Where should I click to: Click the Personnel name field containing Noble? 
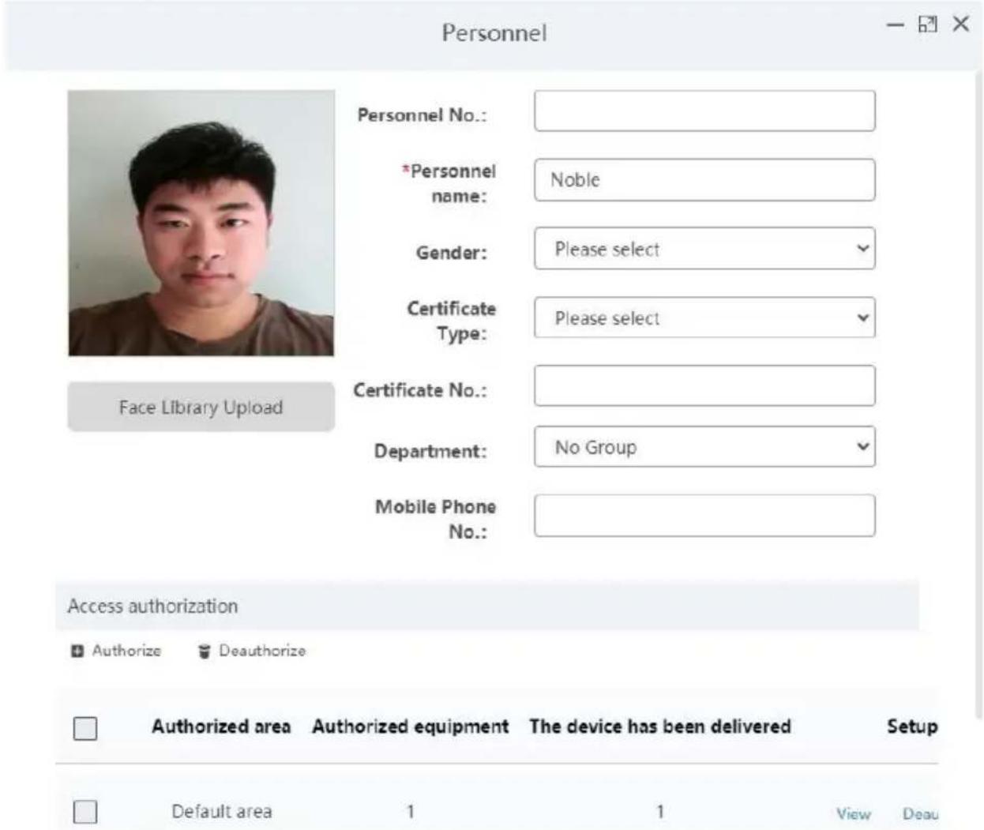704,180
